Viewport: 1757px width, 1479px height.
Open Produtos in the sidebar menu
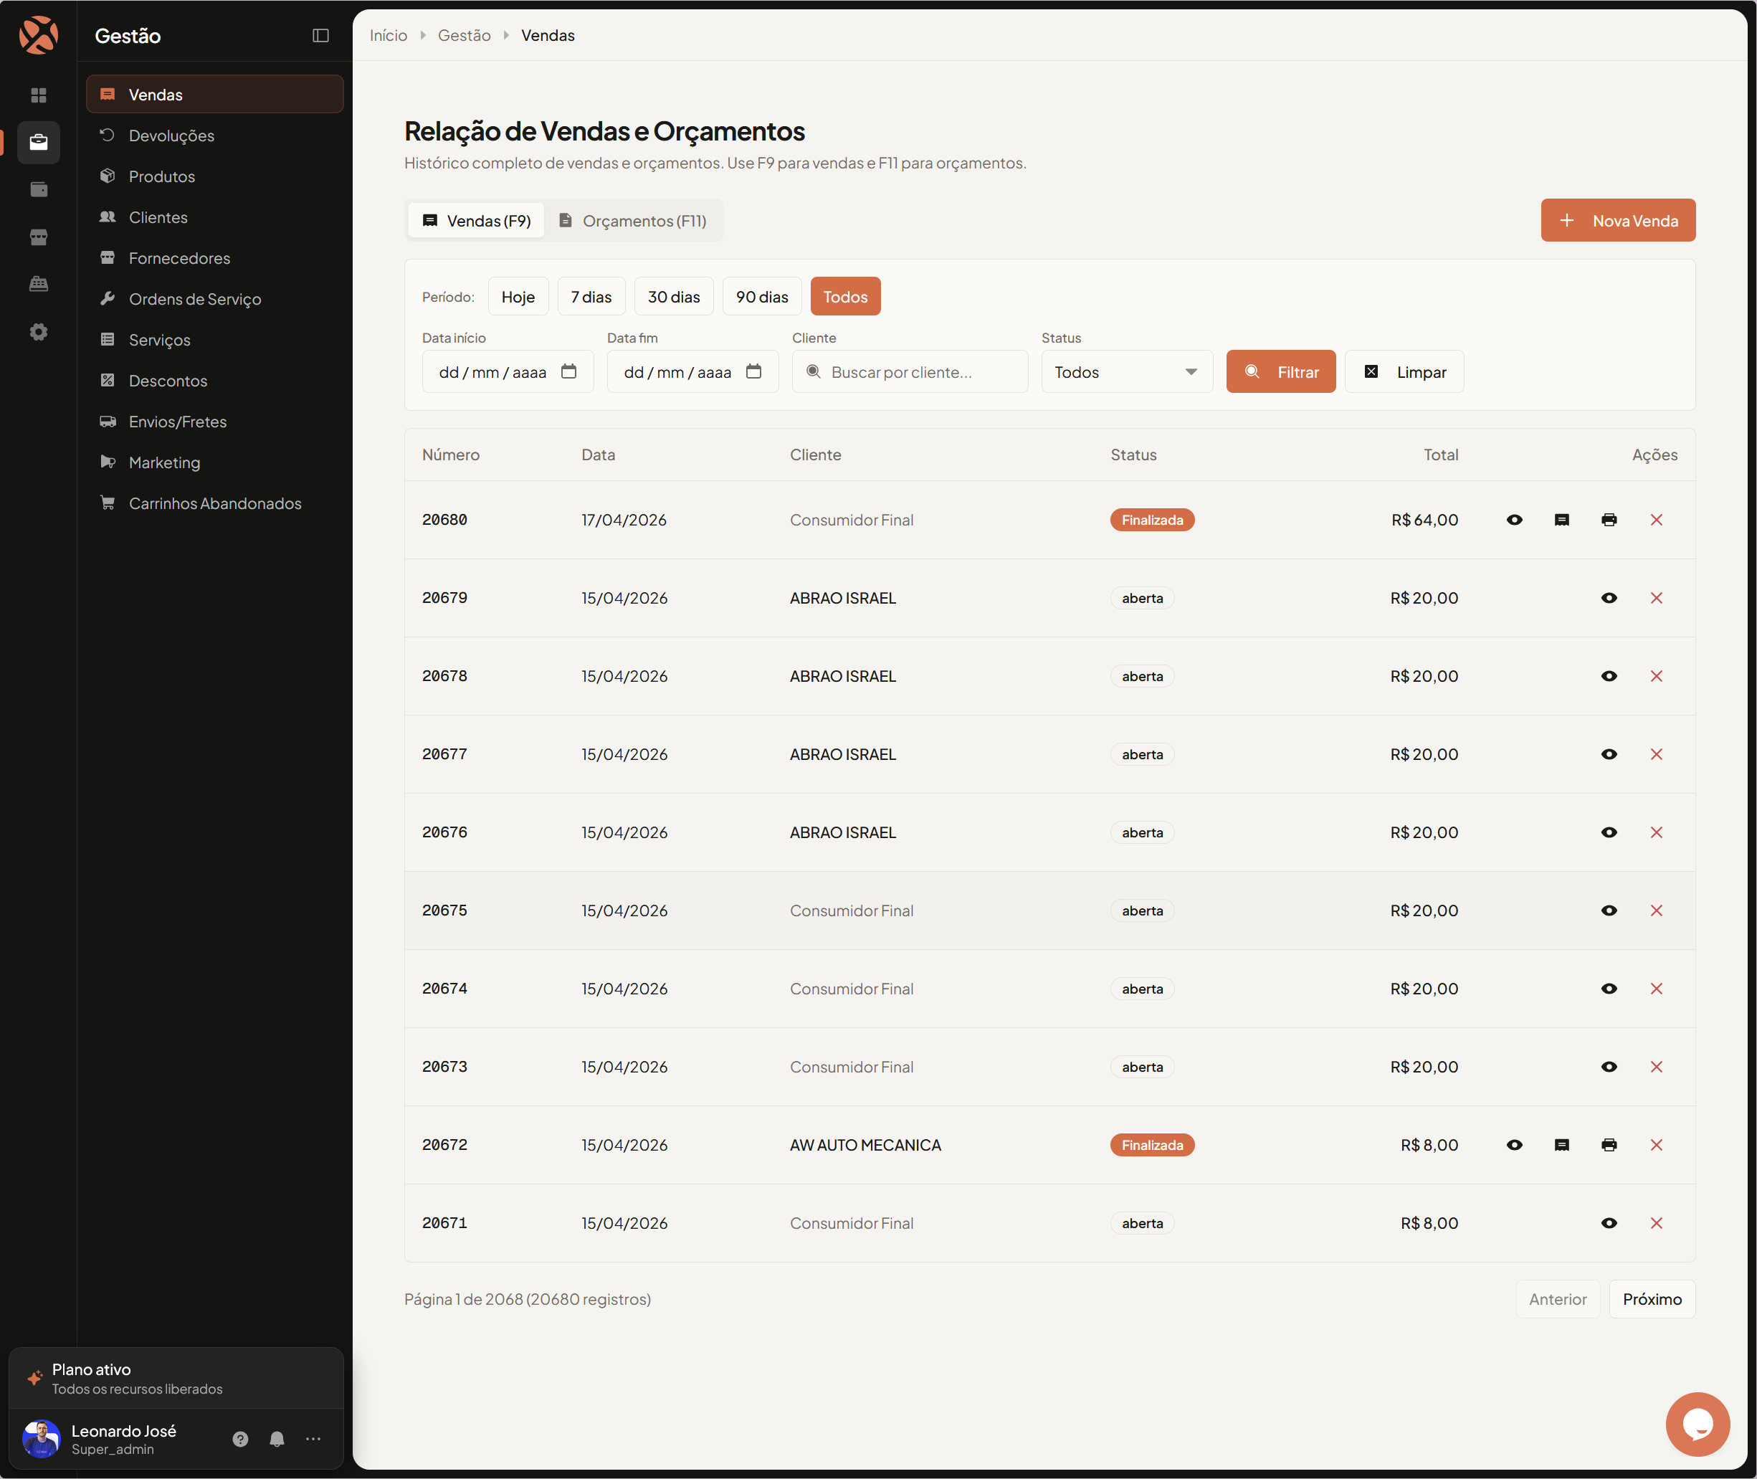coord(162,177)
